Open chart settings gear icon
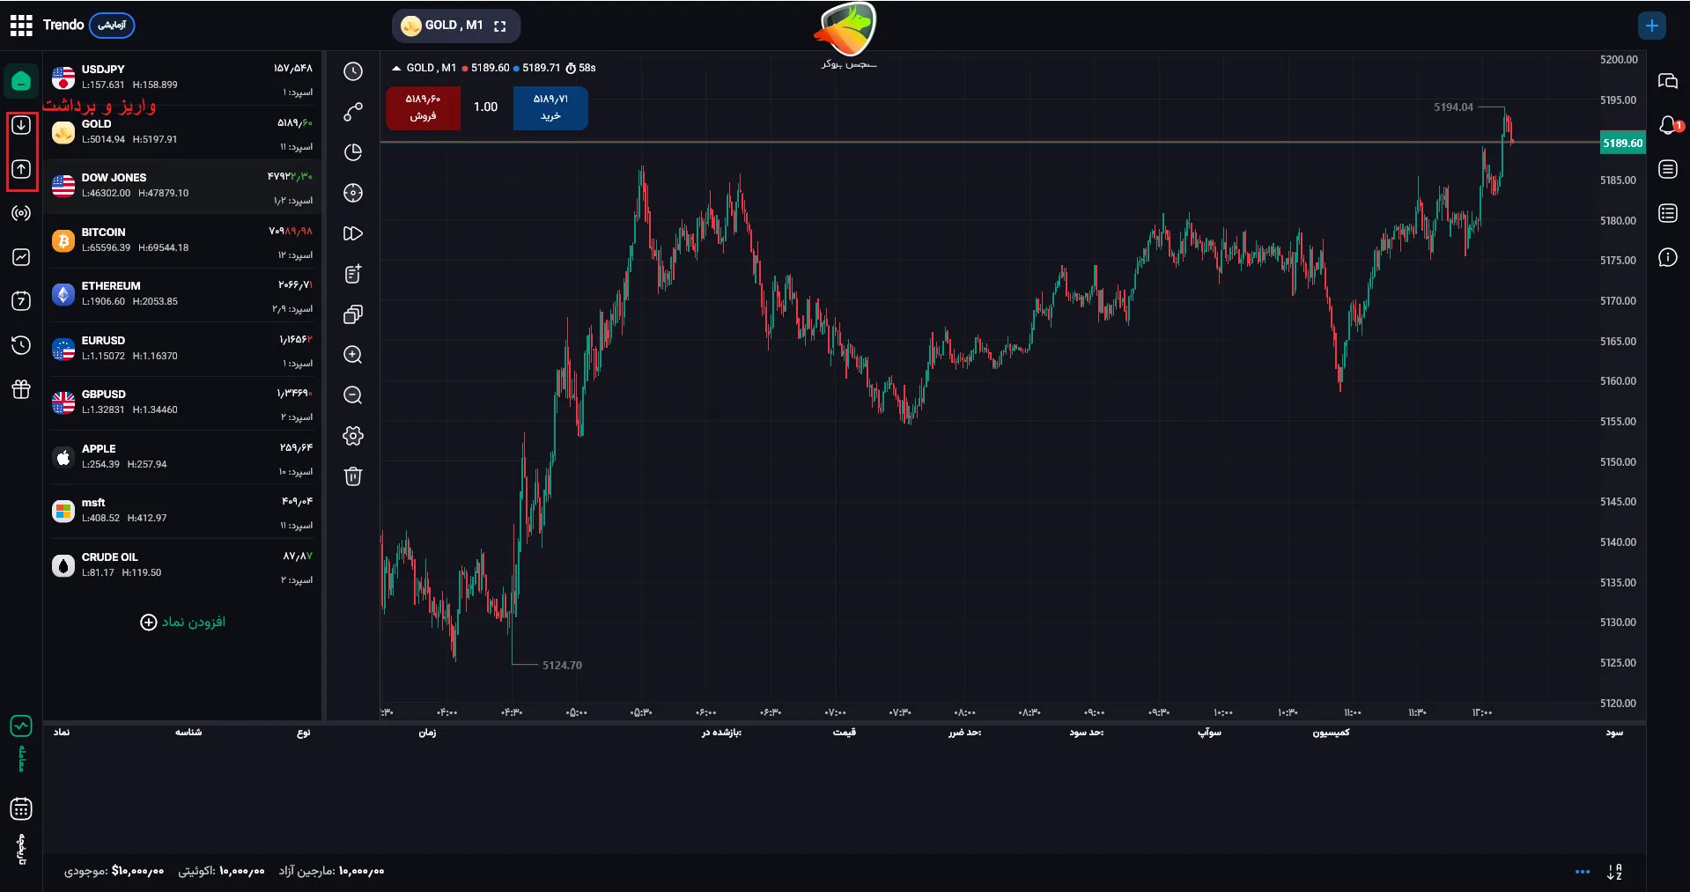 (353, 436)
